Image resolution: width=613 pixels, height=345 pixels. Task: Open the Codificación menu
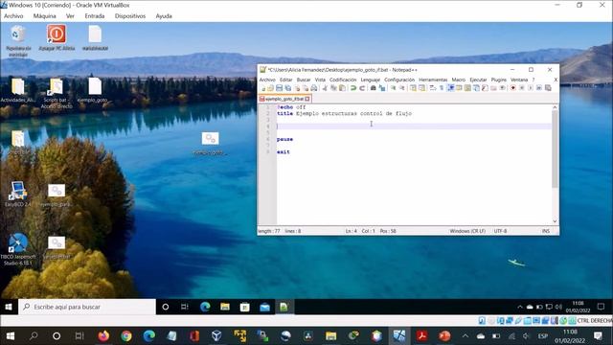pyautogui.click(x=343, y=80)
